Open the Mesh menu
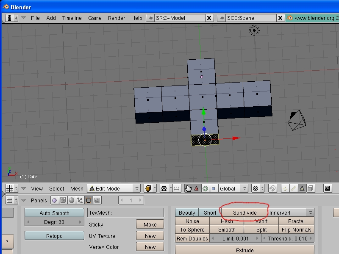This screenshot has height=254, width=339. point(77,188)
